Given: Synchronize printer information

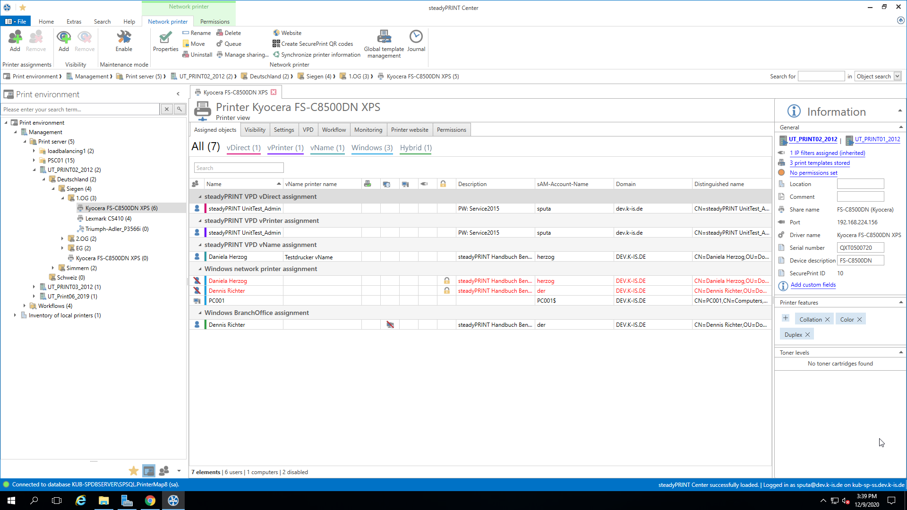Looking at the screenshot, I should pos(317,55).
